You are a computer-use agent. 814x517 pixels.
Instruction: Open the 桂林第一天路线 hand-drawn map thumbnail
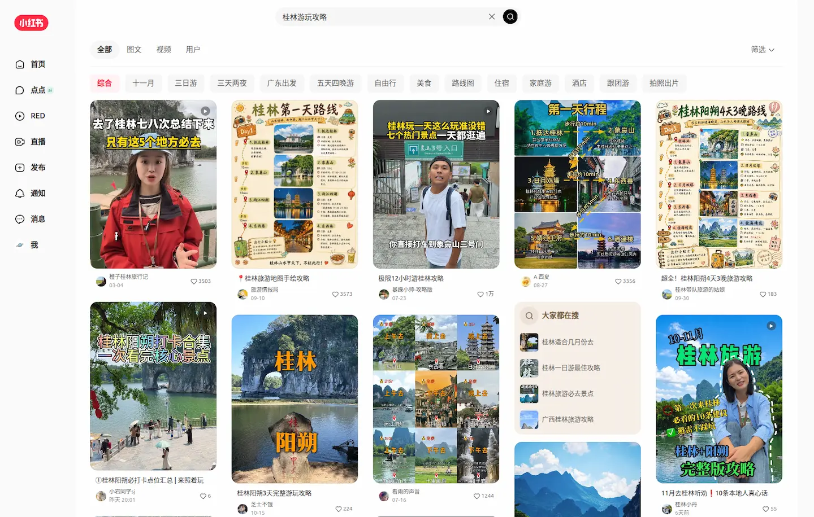pyautogui.click(x=295, y=185)
